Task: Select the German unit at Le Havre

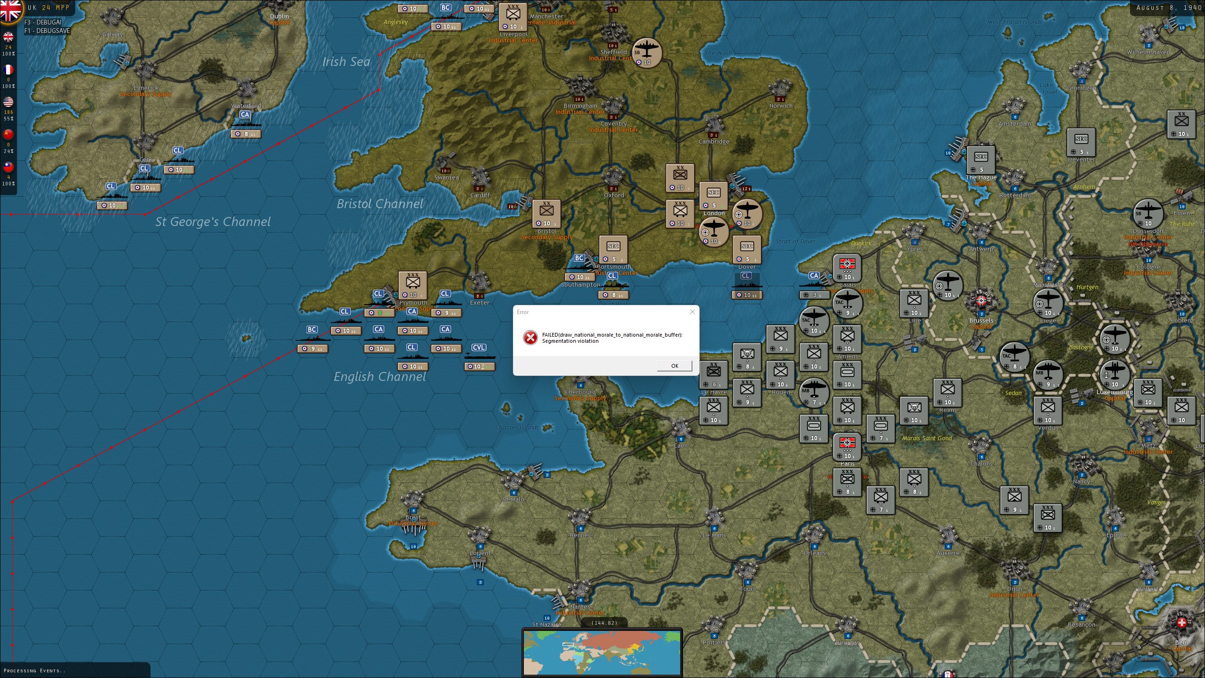Action: point(714,375)
